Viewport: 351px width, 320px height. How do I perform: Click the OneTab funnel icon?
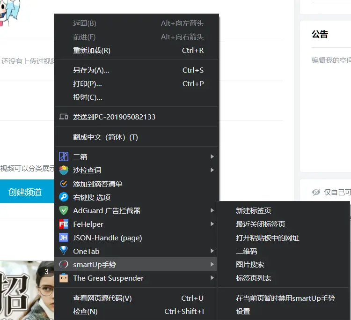click(64, 251)
